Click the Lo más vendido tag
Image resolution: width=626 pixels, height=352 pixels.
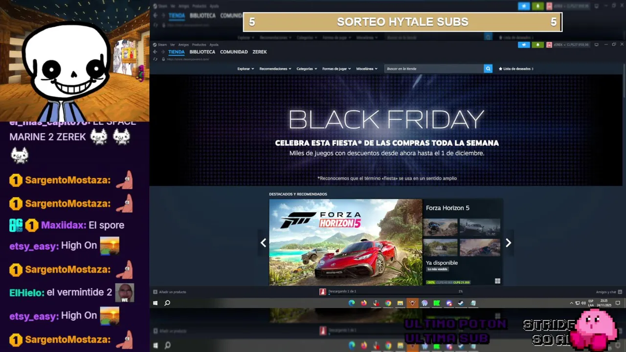[x=438, y=269]
